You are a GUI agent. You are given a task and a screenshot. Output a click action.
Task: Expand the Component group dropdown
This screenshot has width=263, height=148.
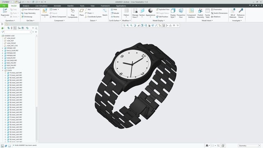(x=59, y=21)
